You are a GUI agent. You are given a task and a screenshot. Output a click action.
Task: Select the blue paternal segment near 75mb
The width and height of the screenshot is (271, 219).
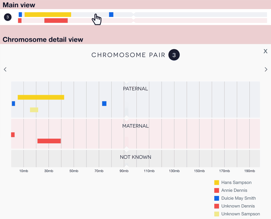point(104,103)
